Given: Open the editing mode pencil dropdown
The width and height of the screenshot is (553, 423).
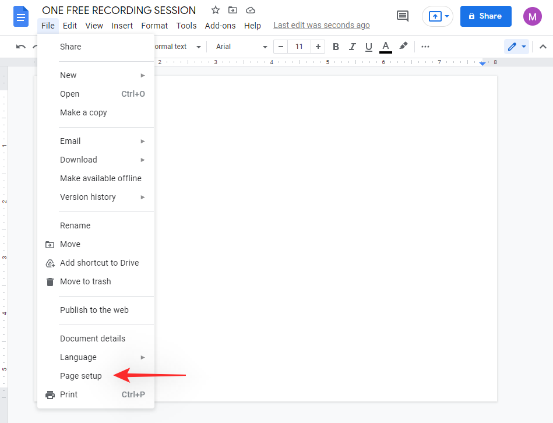Looking at the screenshot, I should coord(516,47).
